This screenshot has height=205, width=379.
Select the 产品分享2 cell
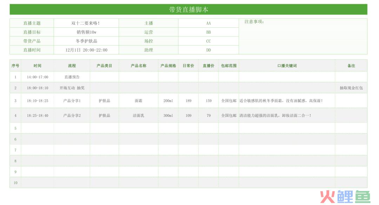coord(72,115)
